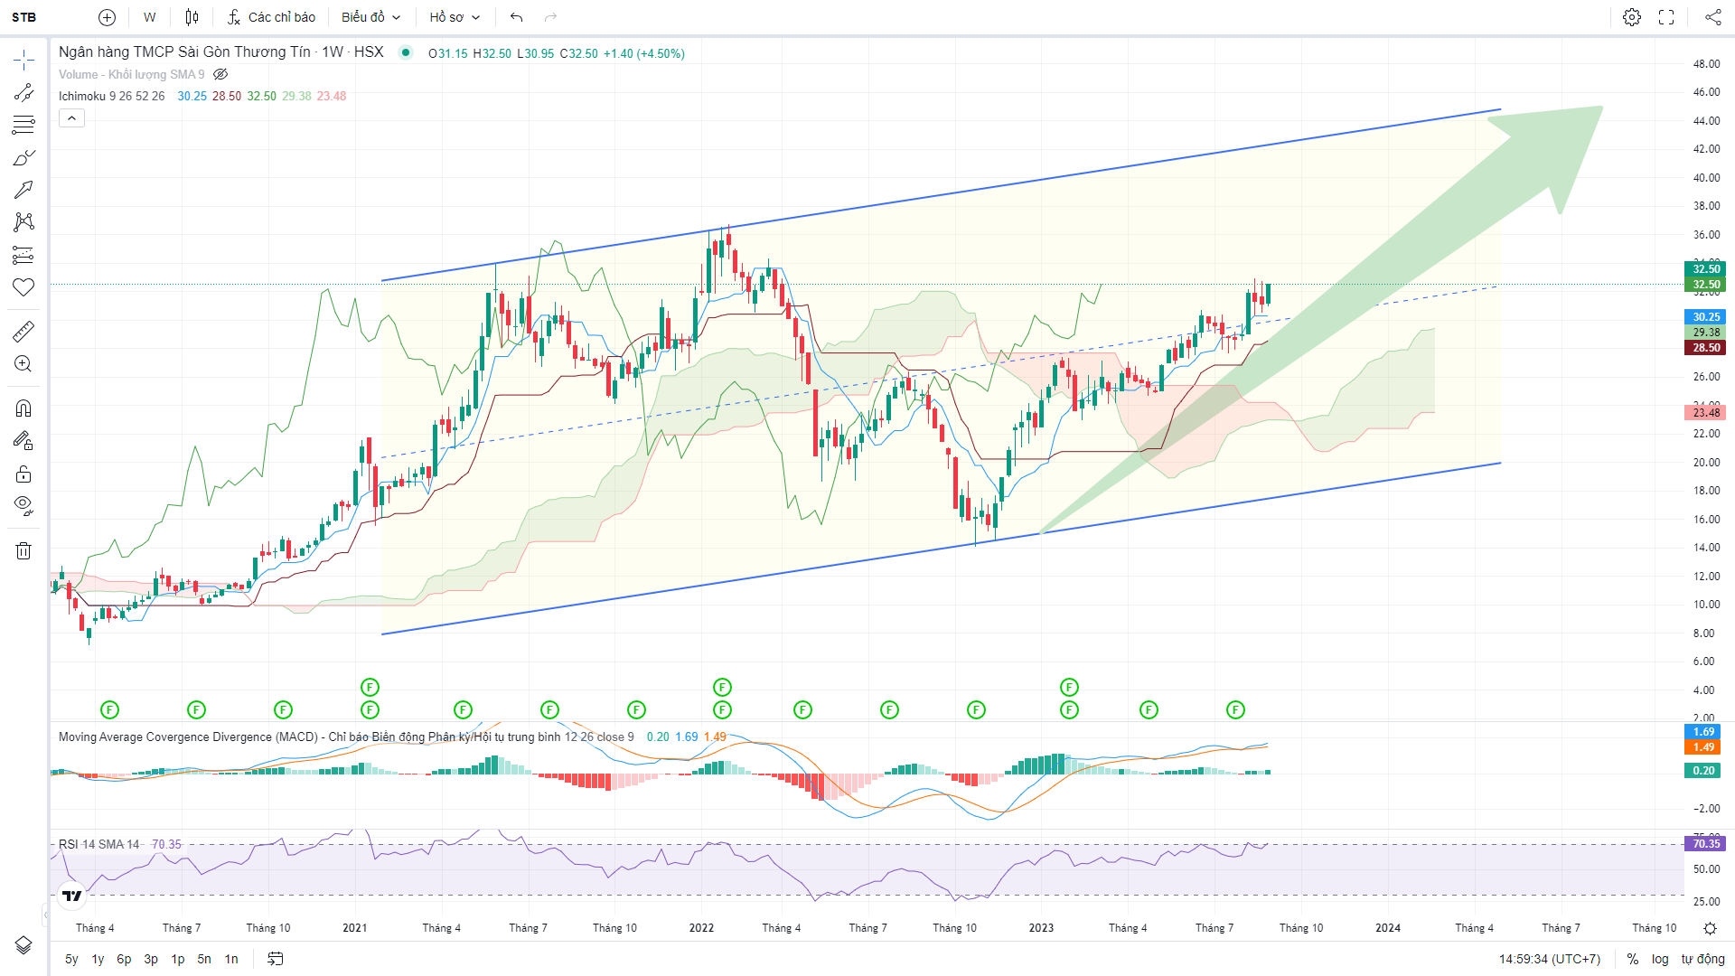This screenshot has height=976, width=1735.
Task: Open timezone menu 14:59:34 (UTC+7)
Action: 1550,959
